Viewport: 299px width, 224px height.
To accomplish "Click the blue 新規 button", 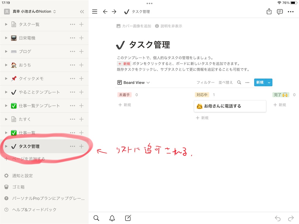I will click(x=260, y=83).
